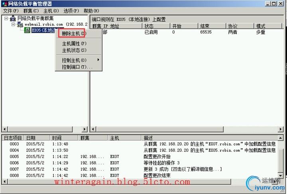Select log entry 0004
Screen dimensions: 287x194
(x=140, y=150)
